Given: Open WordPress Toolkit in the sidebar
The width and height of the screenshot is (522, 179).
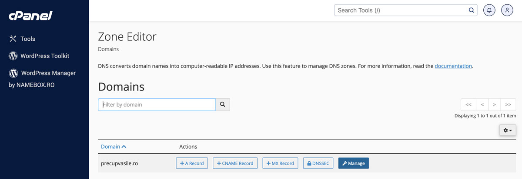Looking at the screenshot, I should point(39,56).
